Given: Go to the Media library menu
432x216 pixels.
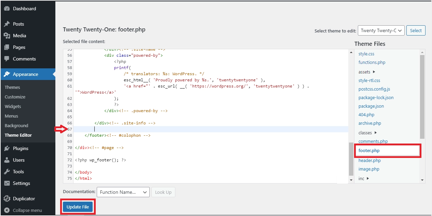Looking at the screenshot, I should coord(19,36).
